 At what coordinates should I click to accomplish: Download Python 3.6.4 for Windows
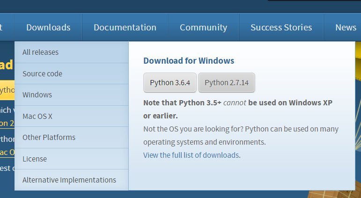point(170,83)
